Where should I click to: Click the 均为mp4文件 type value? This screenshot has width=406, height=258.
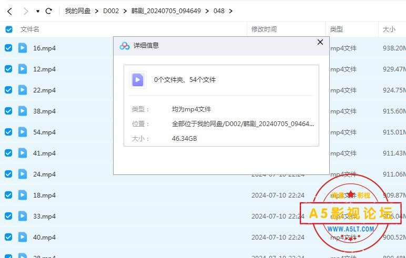coord(191,109)
